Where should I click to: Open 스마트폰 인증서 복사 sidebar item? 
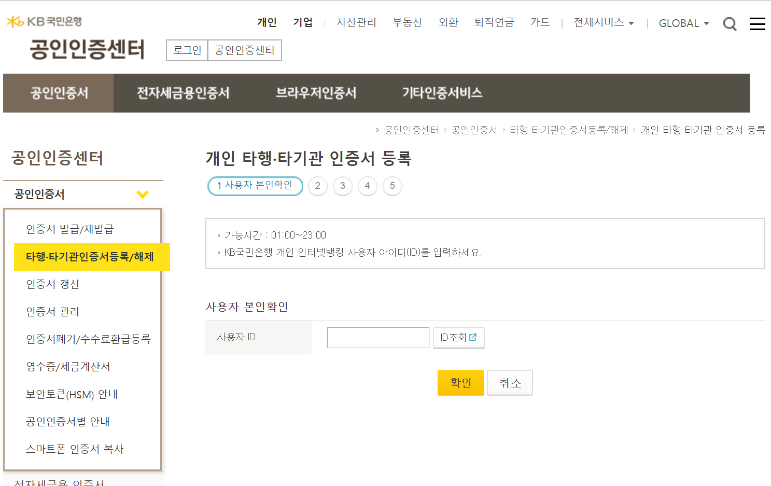pyautogui.click(x=75, y=449)
